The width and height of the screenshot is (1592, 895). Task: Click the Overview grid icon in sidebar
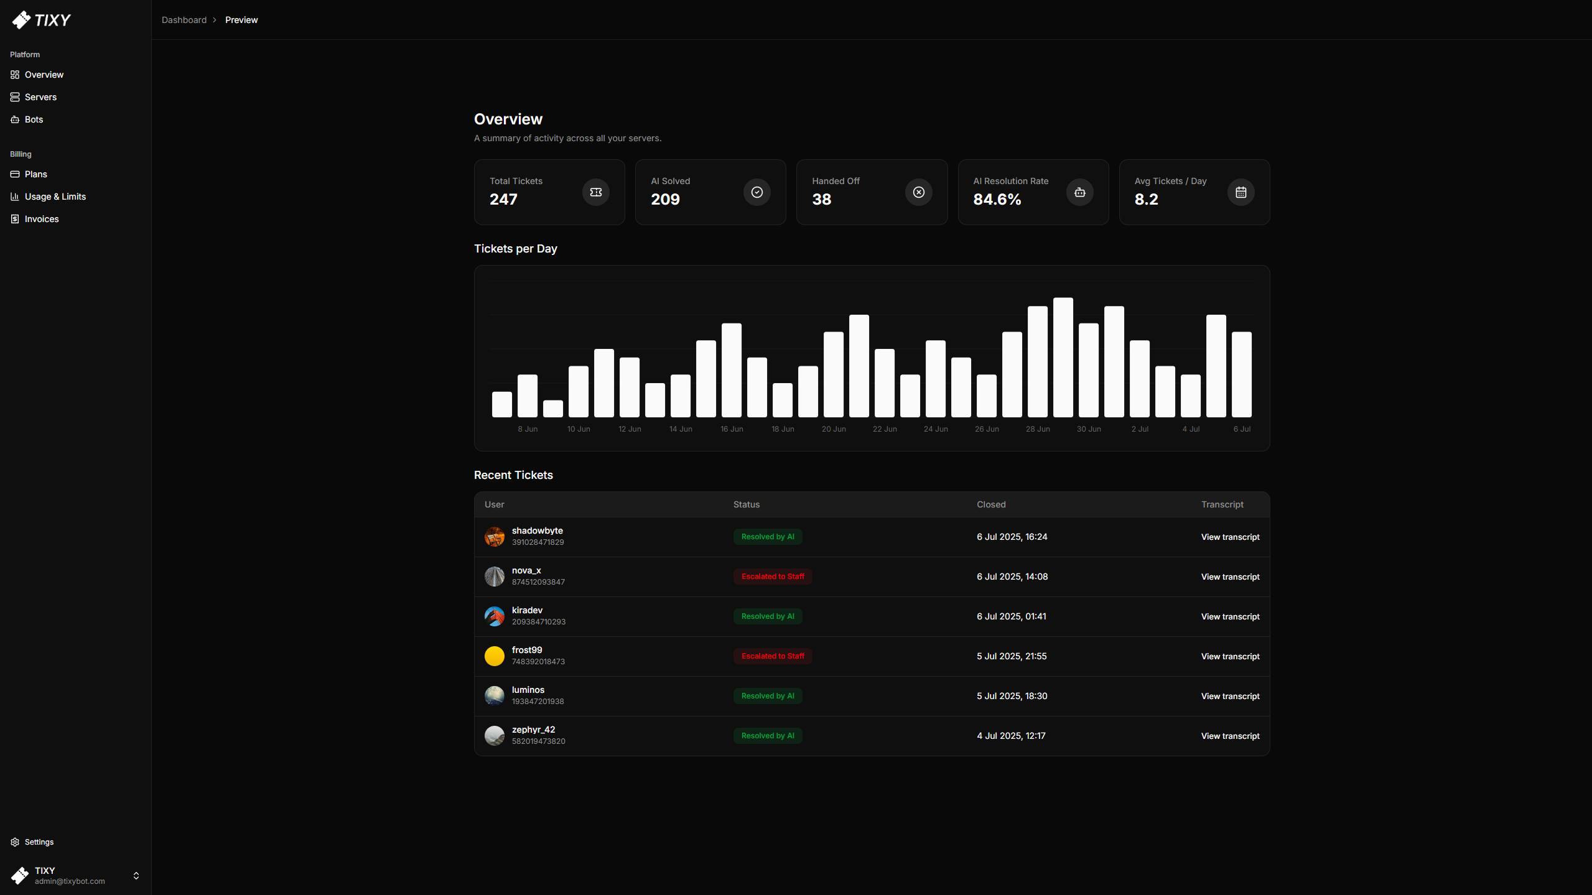click(x=15, y=75)
